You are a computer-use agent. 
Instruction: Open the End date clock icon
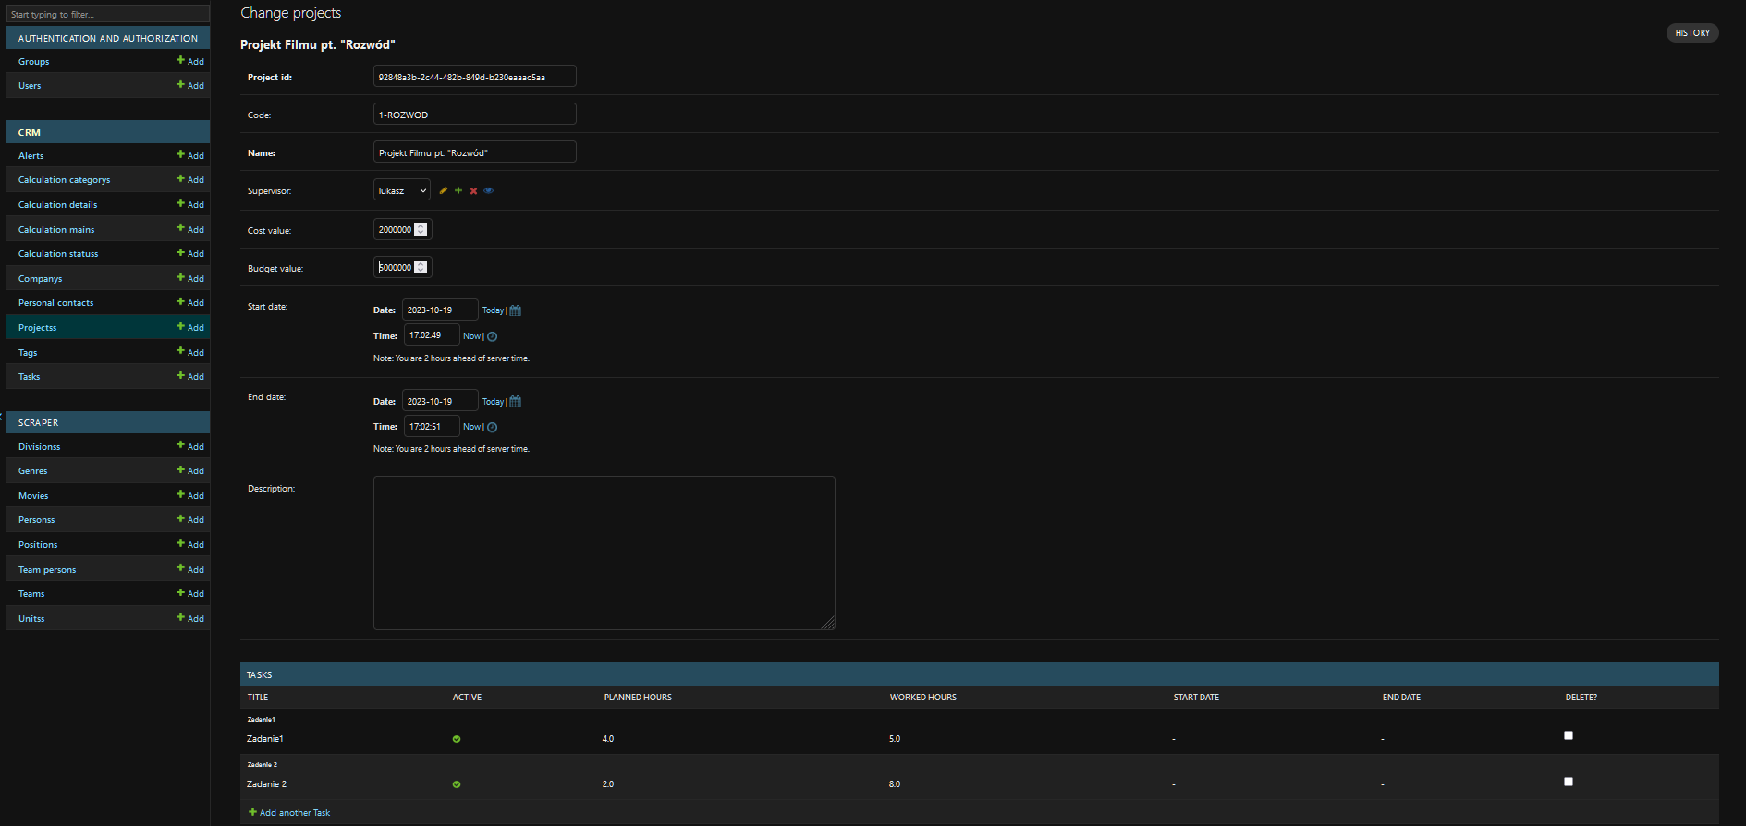coord(493,427)
